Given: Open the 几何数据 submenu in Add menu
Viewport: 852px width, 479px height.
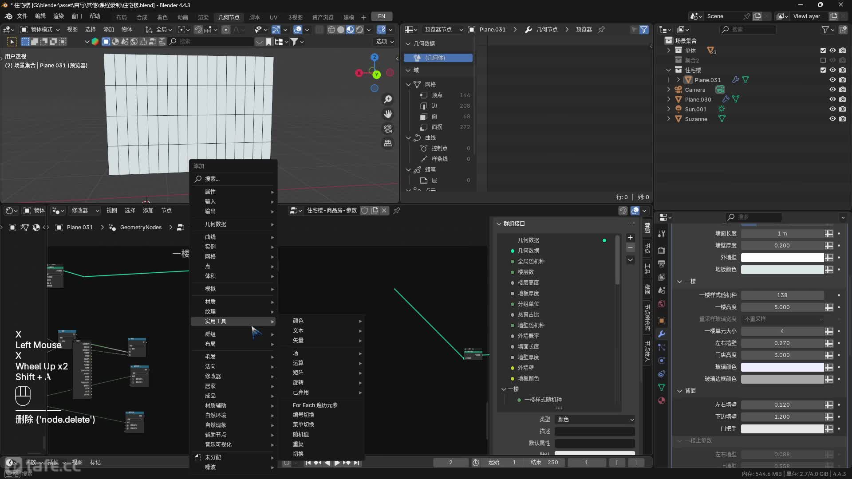Looking at the screenshot, I should click(x=233, y=224).
